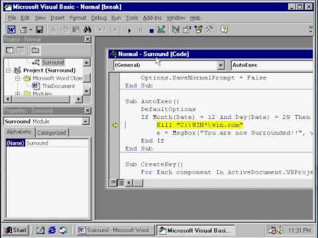Open the Help menu
This screenshot has width=318, height=238.
pyautogui.click(x=195, y=18)
